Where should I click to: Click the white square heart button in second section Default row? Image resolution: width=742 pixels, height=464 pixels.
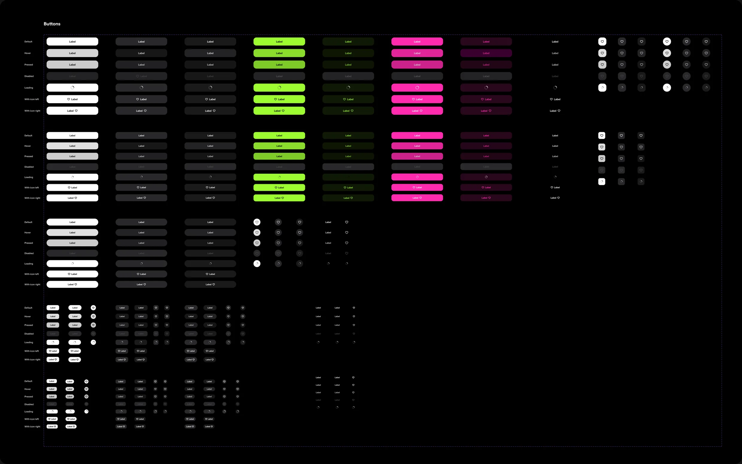coord(602,135)
